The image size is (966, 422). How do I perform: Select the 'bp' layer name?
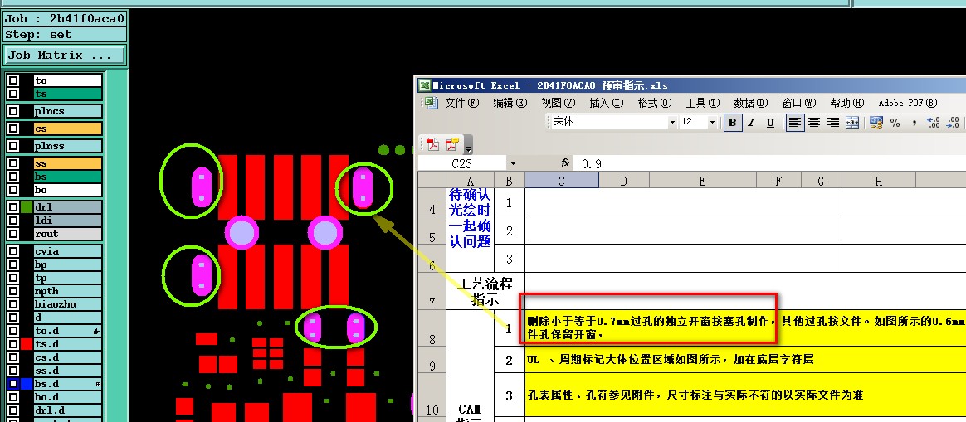pyautogui.click(x=68, y=264)
